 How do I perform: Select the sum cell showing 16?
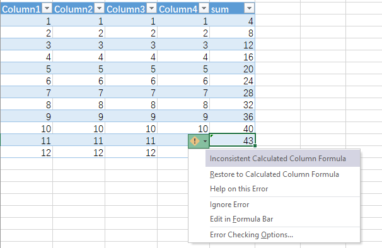coord(232,57)
